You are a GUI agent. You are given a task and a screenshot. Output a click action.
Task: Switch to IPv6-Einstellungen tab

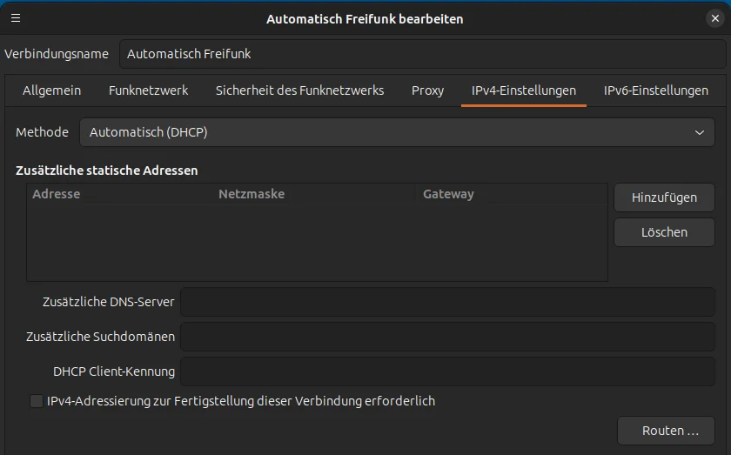coord(655,90)
